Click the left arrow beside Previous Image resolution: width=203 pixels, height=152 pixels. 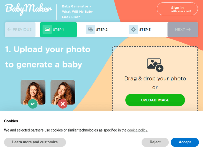tap(9, 29)
